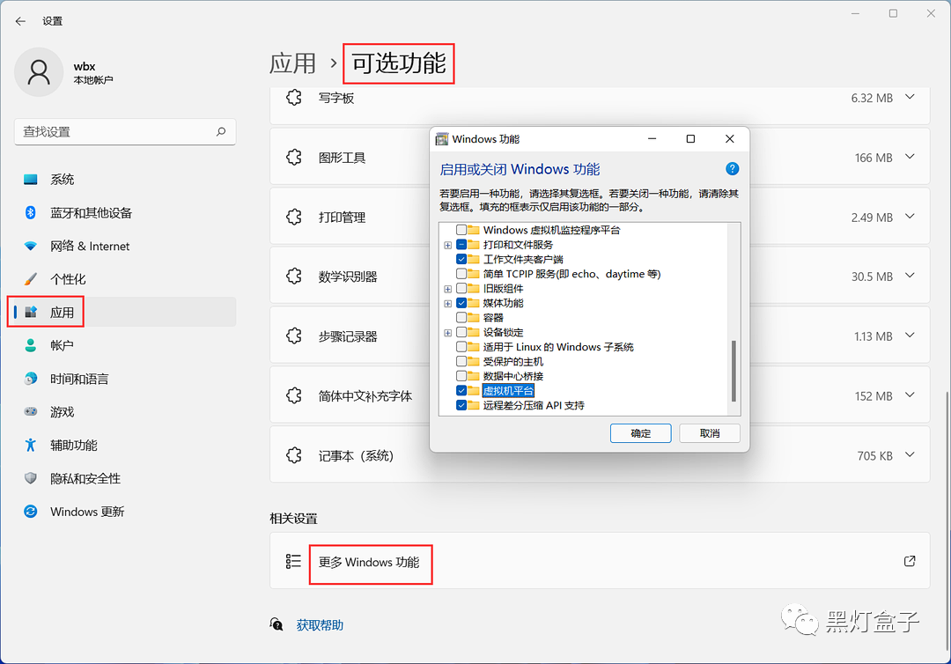Open the wbx user avatar

pos(39,72)
